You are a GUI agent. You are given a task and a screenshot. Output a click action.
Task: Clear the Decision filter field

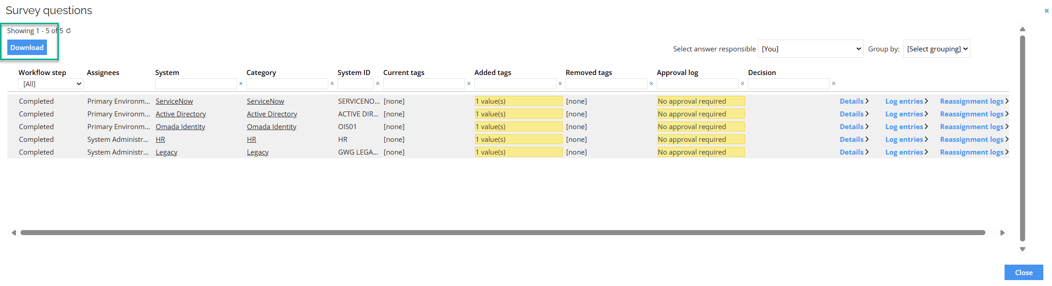(x=834, y=84)
